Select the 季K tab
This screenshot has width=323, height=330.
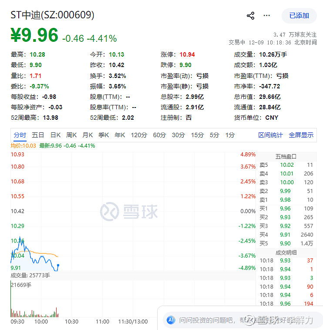click(104, 135)
